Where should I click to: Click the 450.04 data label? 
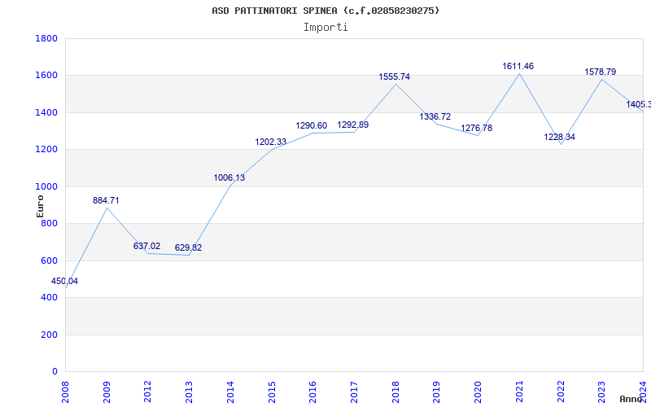[64, 281]
